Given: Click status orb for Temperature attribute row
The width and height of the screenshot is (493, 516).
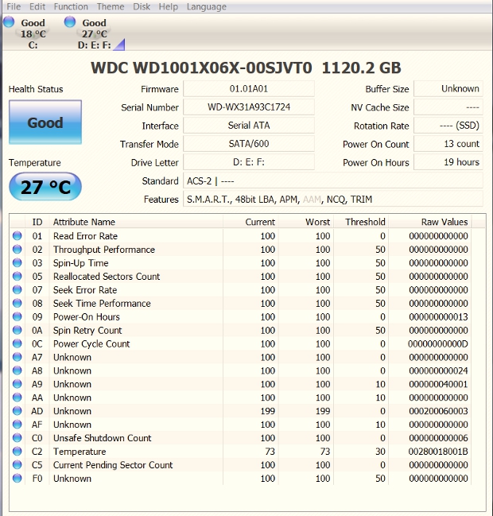Looking at the screenshot, I should point(17,452).
